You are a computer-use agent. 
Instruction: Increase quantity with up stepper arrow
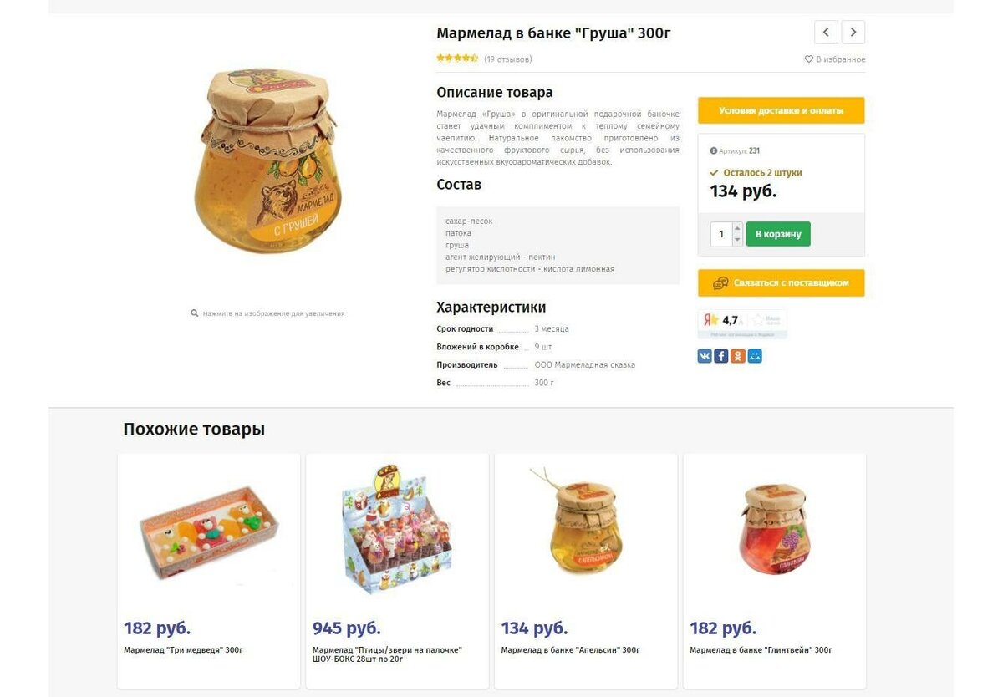coord(737,228)
